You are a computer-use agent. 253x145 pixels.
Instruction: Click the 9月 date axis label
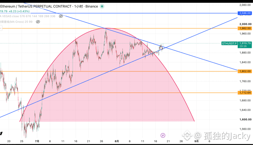[x=196, y=141]
